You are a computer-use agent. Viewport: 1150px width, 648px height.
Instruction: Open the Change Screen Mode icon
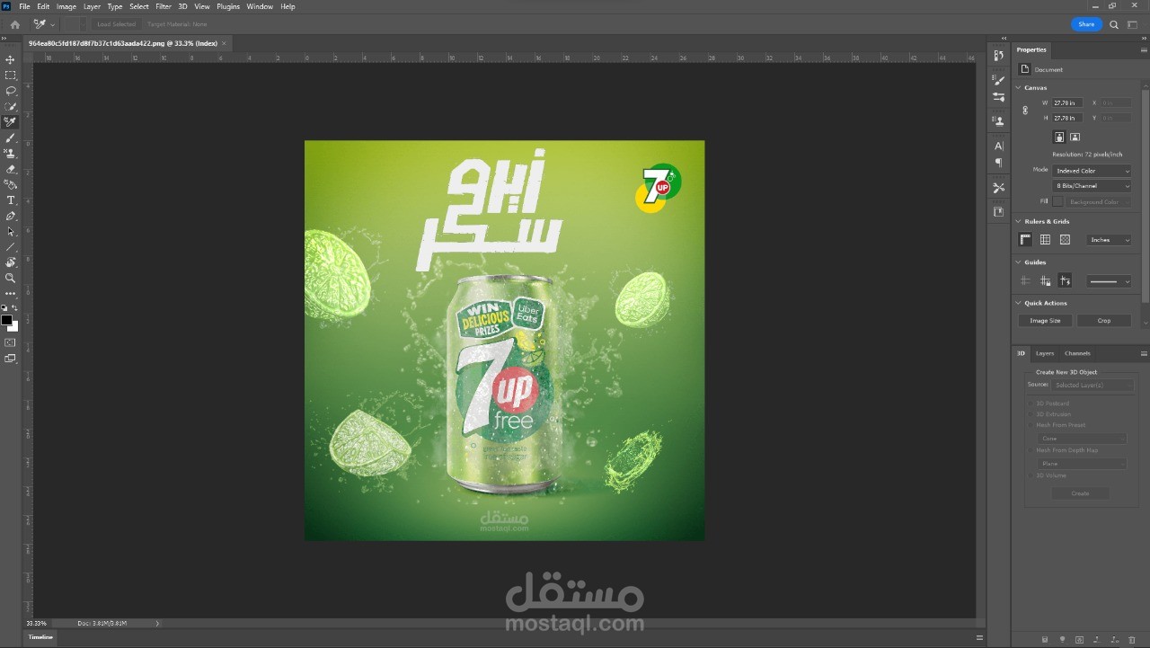pyautogui.click(x=11, y=359)
